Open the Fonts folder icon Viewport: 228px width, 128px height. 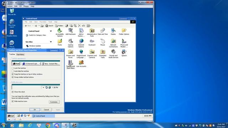[60, 42]
